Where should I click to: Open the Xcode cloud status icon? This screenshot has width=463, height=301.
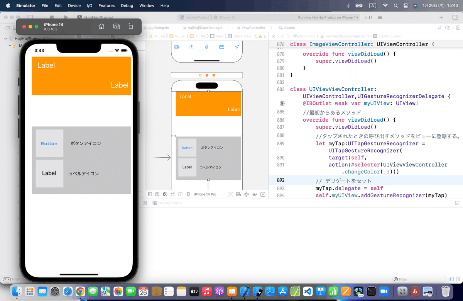click(380, 17)
